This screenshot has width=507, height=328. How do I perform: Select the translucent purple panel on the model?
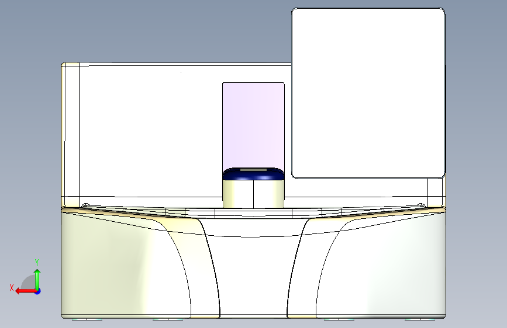coord(254,125)
